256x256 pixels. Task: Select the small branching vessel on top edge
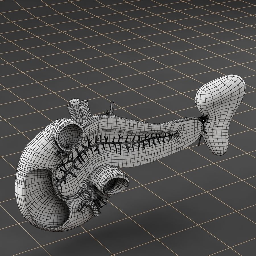[110, 109]
